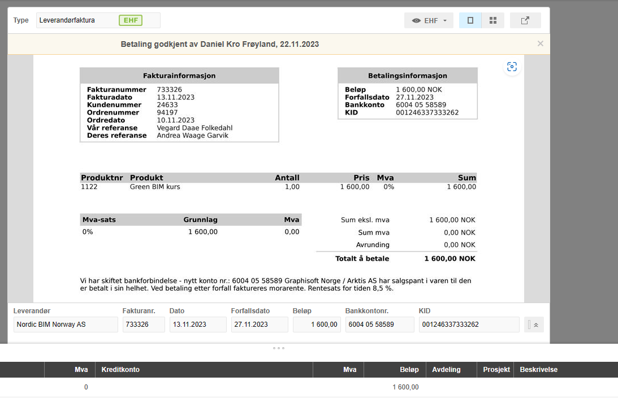Click the Avdeling column header

(446, 370)
